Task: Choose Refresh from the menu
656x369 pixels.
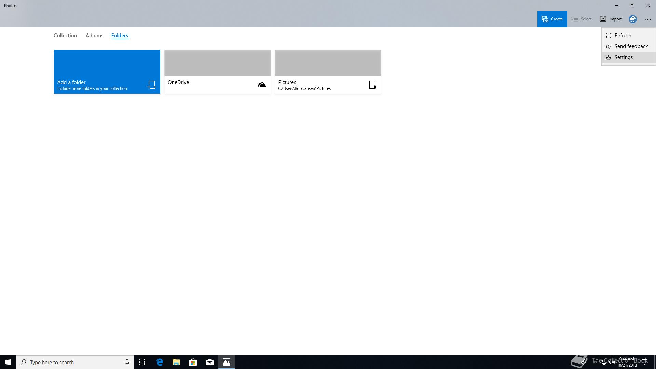Action: click(628, 36)
